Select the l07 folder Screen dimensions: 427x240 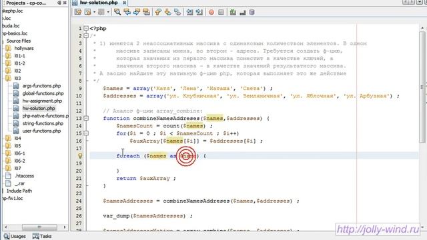coord(18,168)
